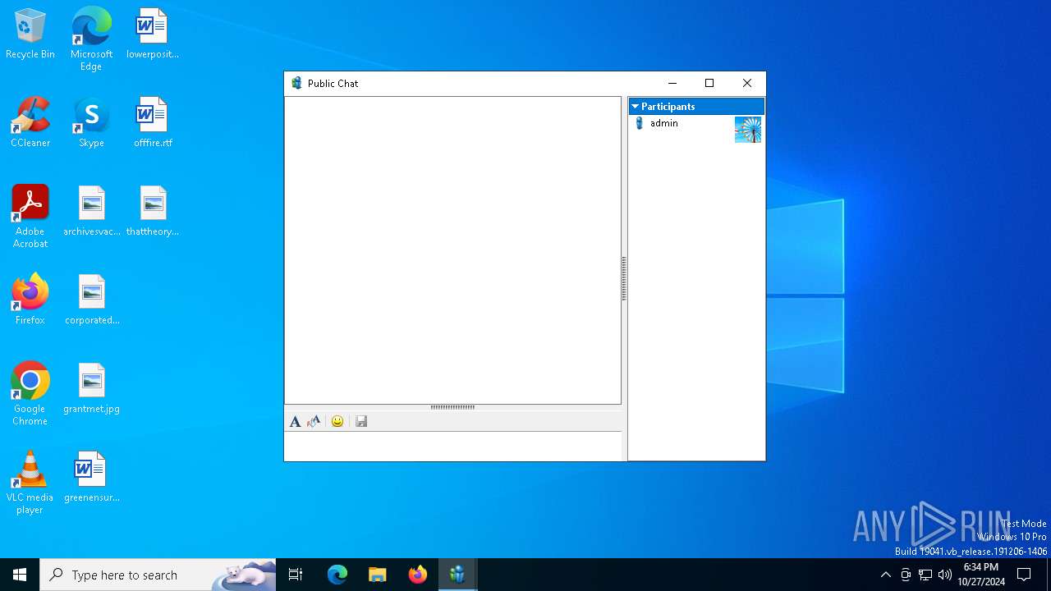Select the Recycle Bin desktop icon
1051x591 pixels.
30,34
